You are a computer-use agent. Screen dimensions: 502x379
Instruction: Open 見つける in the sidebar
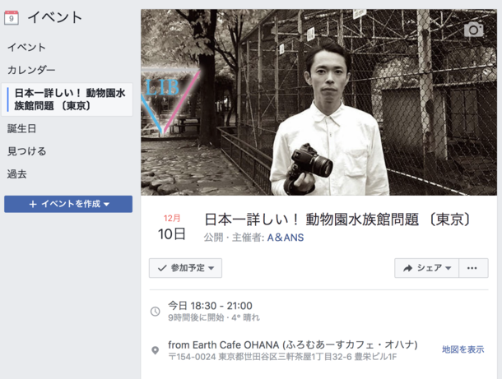click(x=26, y=151)
